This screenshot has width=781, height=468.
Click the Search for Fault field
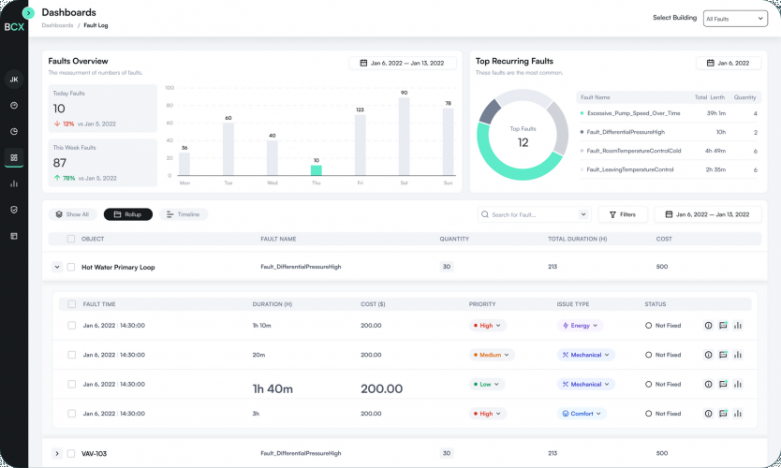[529, 214]
